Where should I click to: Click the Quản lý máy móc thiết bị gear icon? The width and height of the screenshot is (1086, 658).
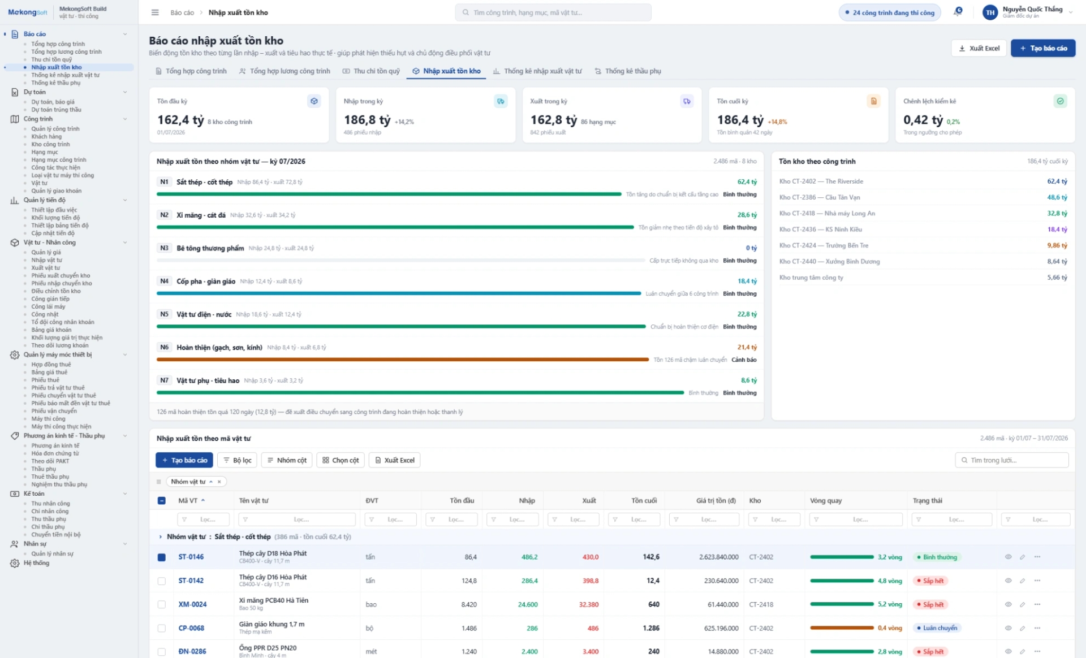coord(15,355)
